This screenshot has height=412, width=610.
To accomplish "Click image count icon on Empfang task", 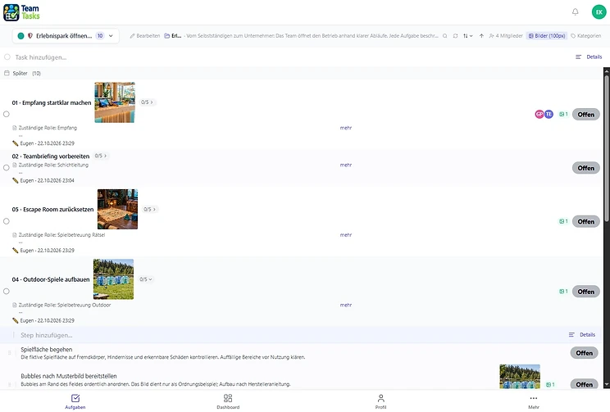I will click(563, 114).
